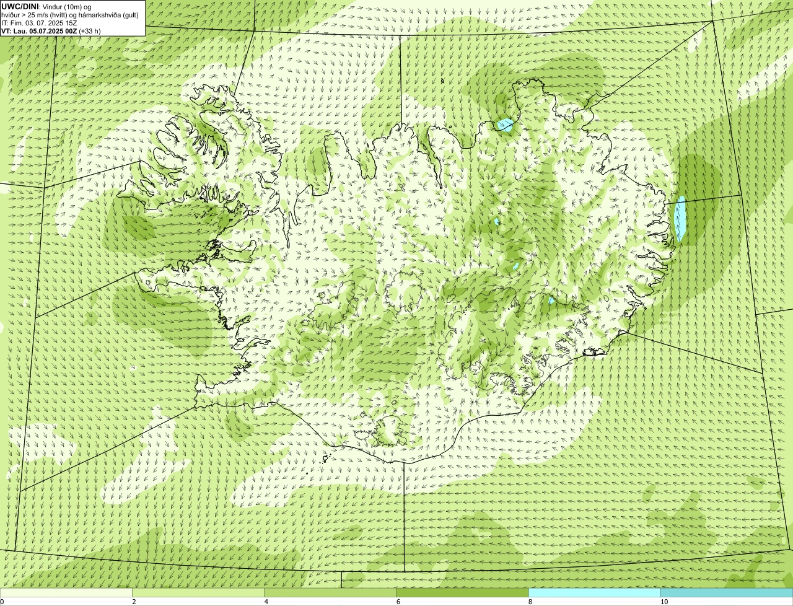Viewport: 793px width, 606px height.
Task: Click the legend label '10'
Action: (x=664, y=602)
